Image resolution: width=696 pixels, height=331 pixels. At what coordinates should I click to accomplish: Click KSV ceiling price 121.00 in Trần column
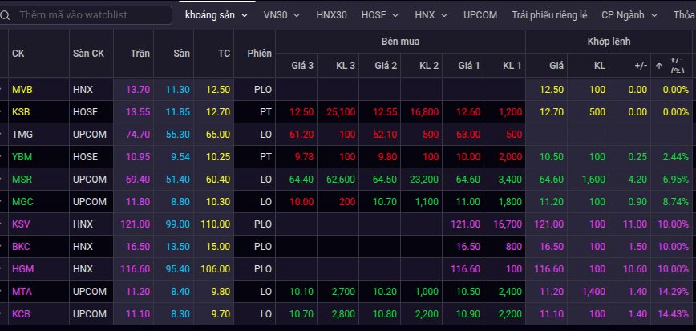pyautogui.click(x=135, y=224)
